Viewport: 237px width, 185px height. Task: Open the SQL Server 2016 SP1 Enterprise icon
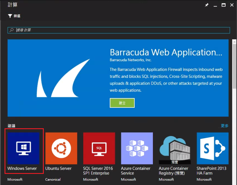pyautogui.click(x=99, y=148)
